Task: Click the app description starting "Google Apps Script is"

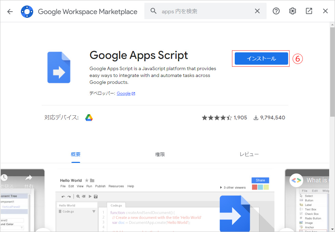Action: coord(153,75)
